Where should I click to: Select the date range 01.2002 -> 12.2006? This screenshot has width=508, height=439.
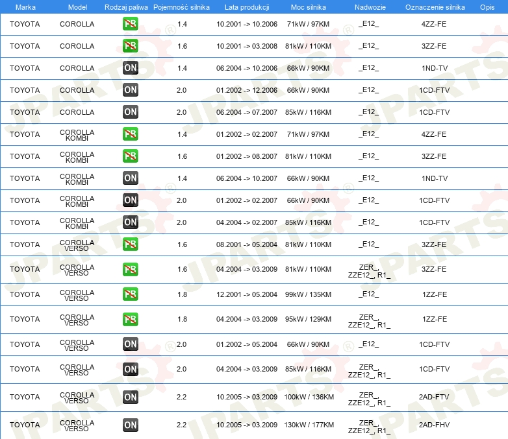coord(247,90)
